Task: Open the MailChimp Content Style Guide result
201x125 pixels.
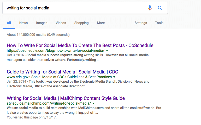Action: click(x=66, y=98)
